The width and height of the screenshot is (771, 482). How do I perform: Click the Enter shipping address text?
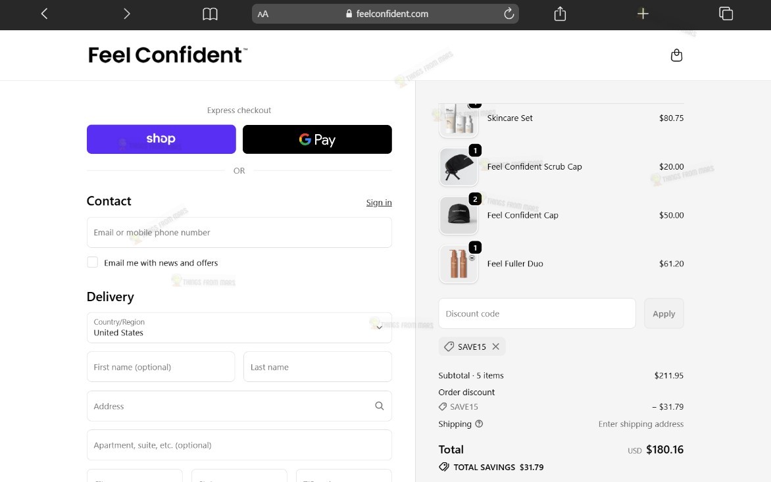tap(641, 424)
